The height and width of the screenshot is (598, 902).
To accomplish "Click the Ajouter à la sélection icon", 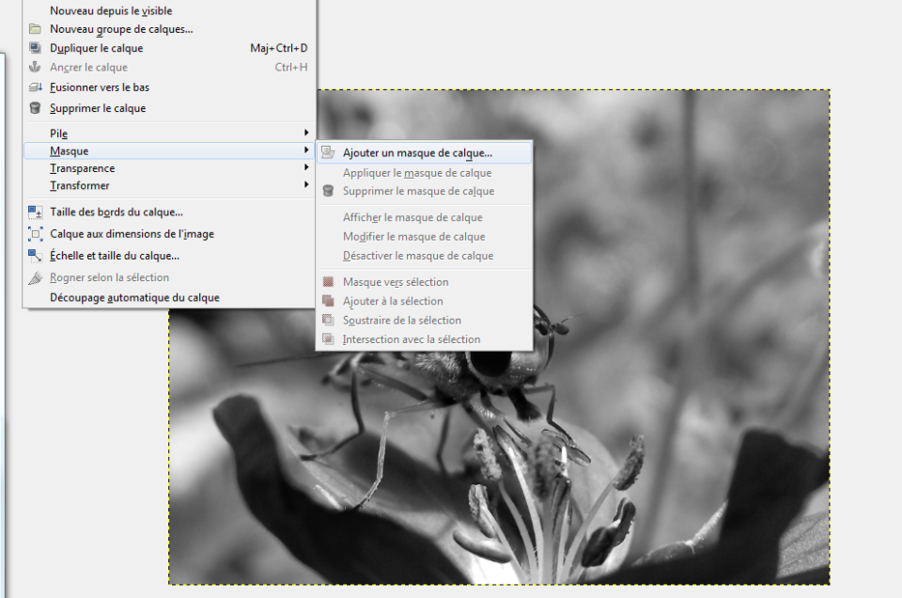I will point(328,301).
